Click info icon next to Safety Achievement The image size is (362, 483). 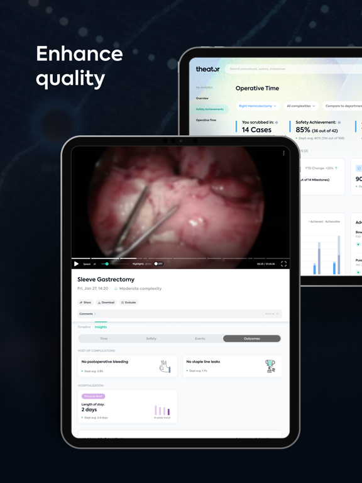[x=339, y=123]
